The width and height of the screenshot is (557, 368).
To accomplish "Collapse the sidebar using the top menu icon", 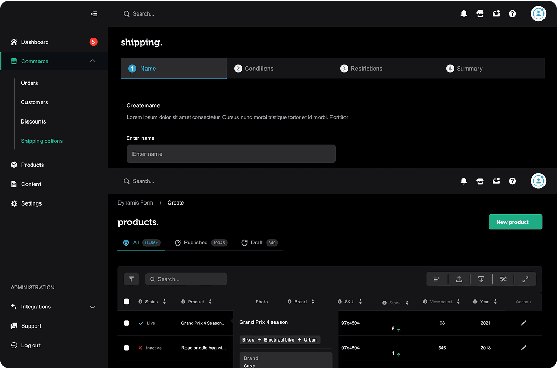I will point(94,14).
